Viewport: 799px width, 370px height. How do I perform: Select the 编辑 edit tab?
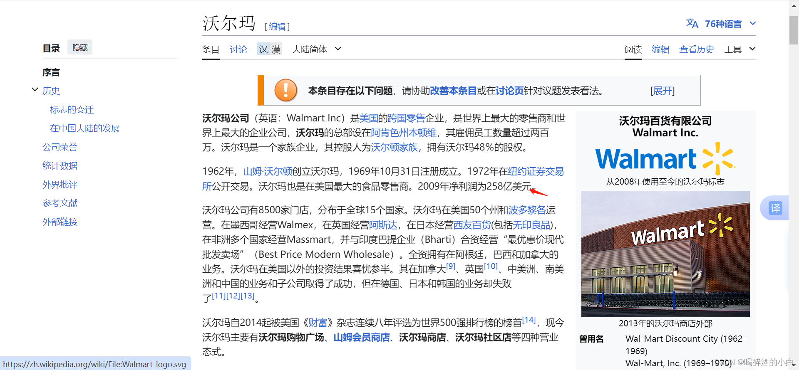click(x=660, y=49)
